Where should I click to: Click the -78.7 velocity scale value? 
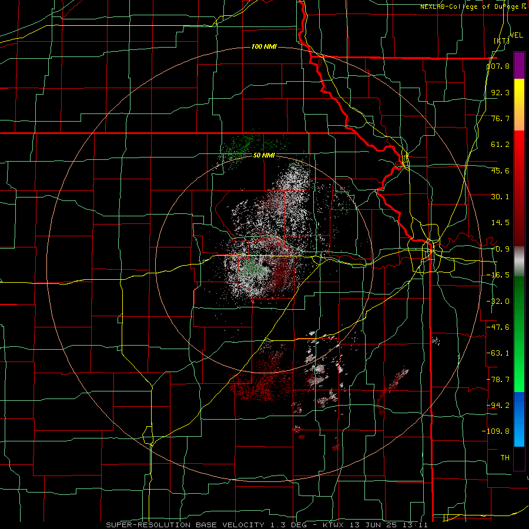(x=498, y=380)
